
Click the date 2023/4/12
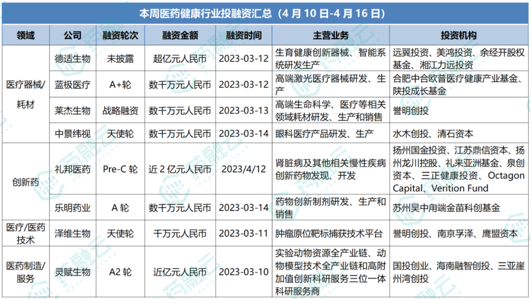(x=243, y=169)
